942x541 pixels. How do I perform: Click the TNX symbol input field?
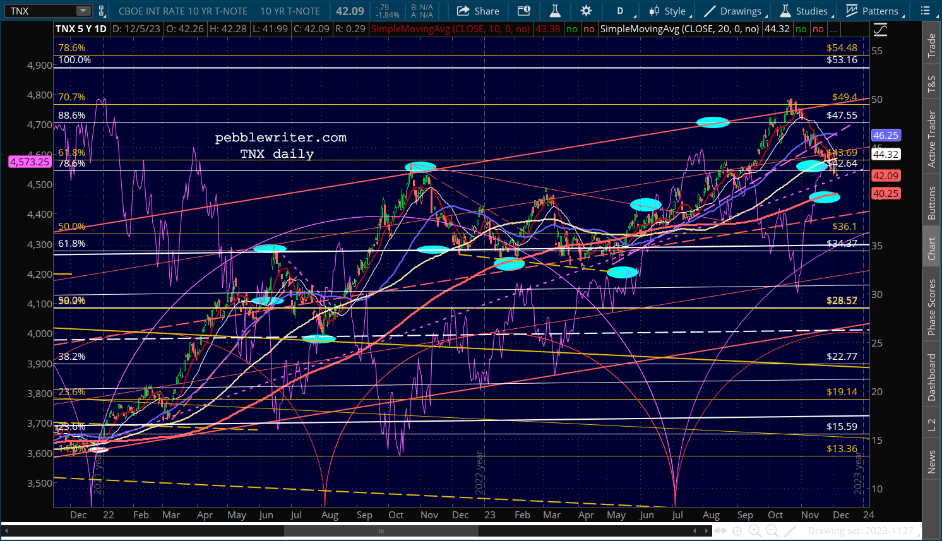(40, 11)
